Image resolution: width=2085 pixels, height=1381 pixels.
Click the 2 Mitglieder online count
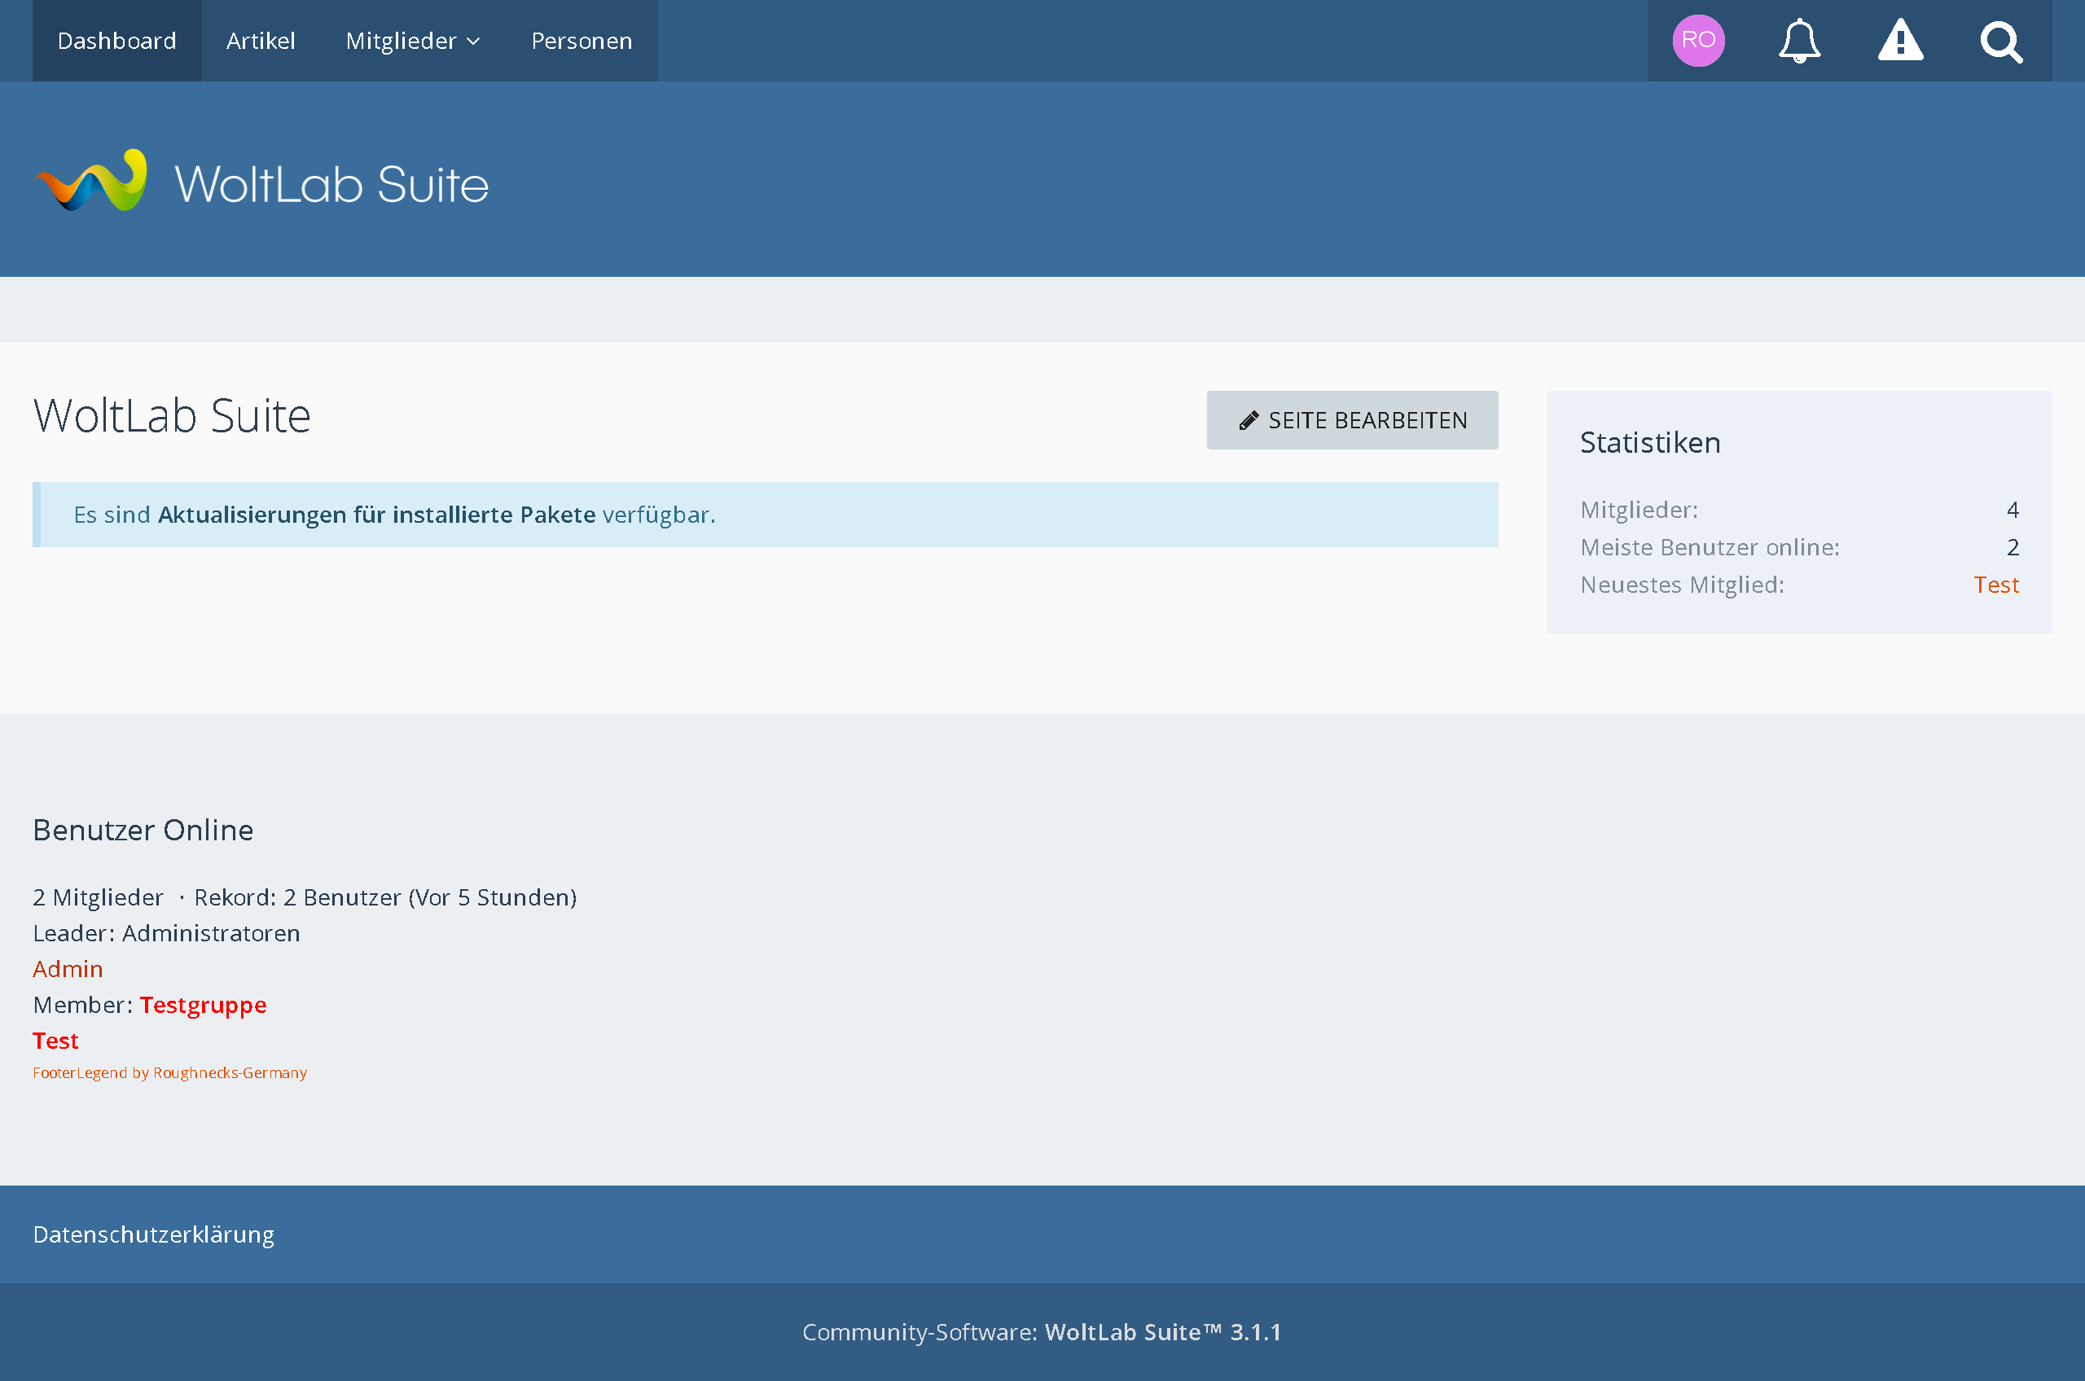[98, 897]
